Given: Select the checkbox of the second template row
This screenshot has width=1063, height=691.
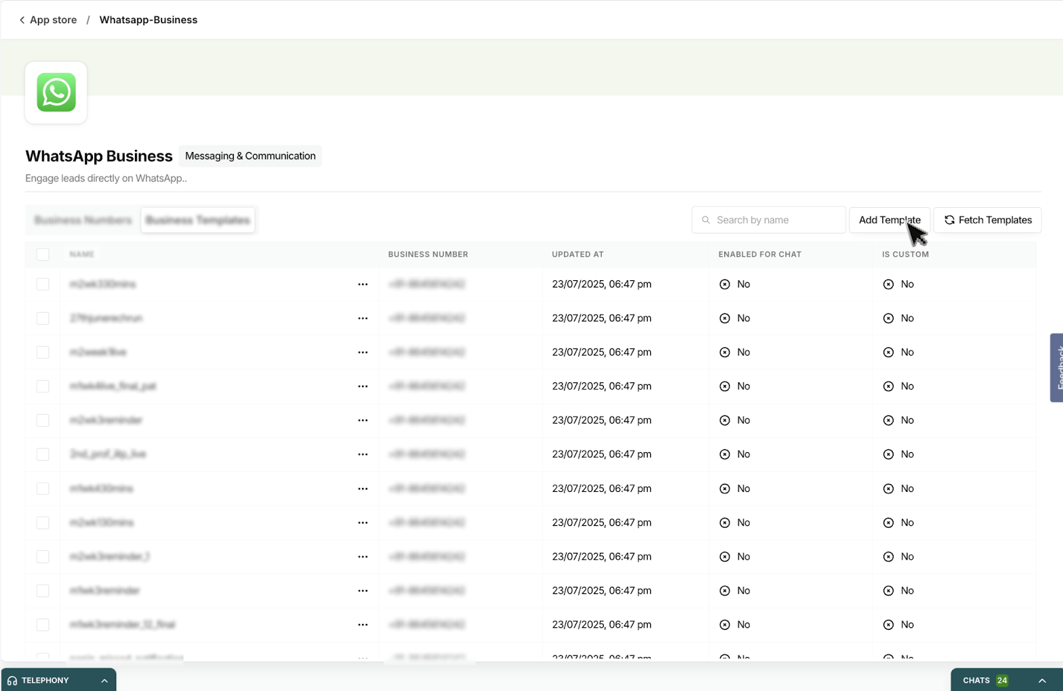Looking at the screenshot, I should tap(43, 318).
